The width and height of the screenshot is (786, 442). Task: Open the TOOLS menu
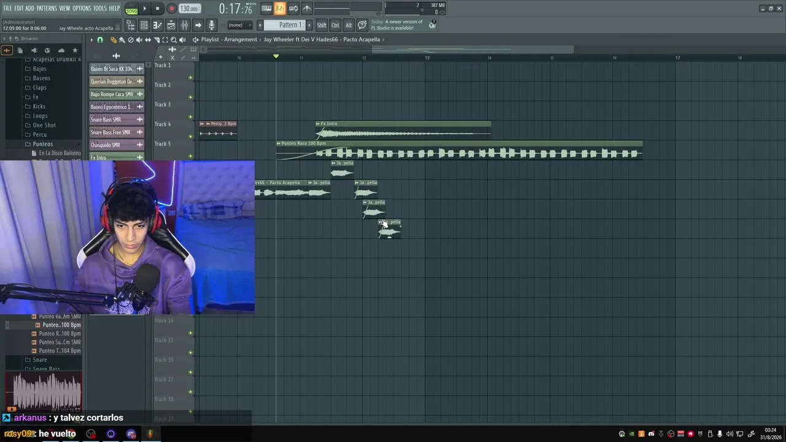click(x=100, y=9)
